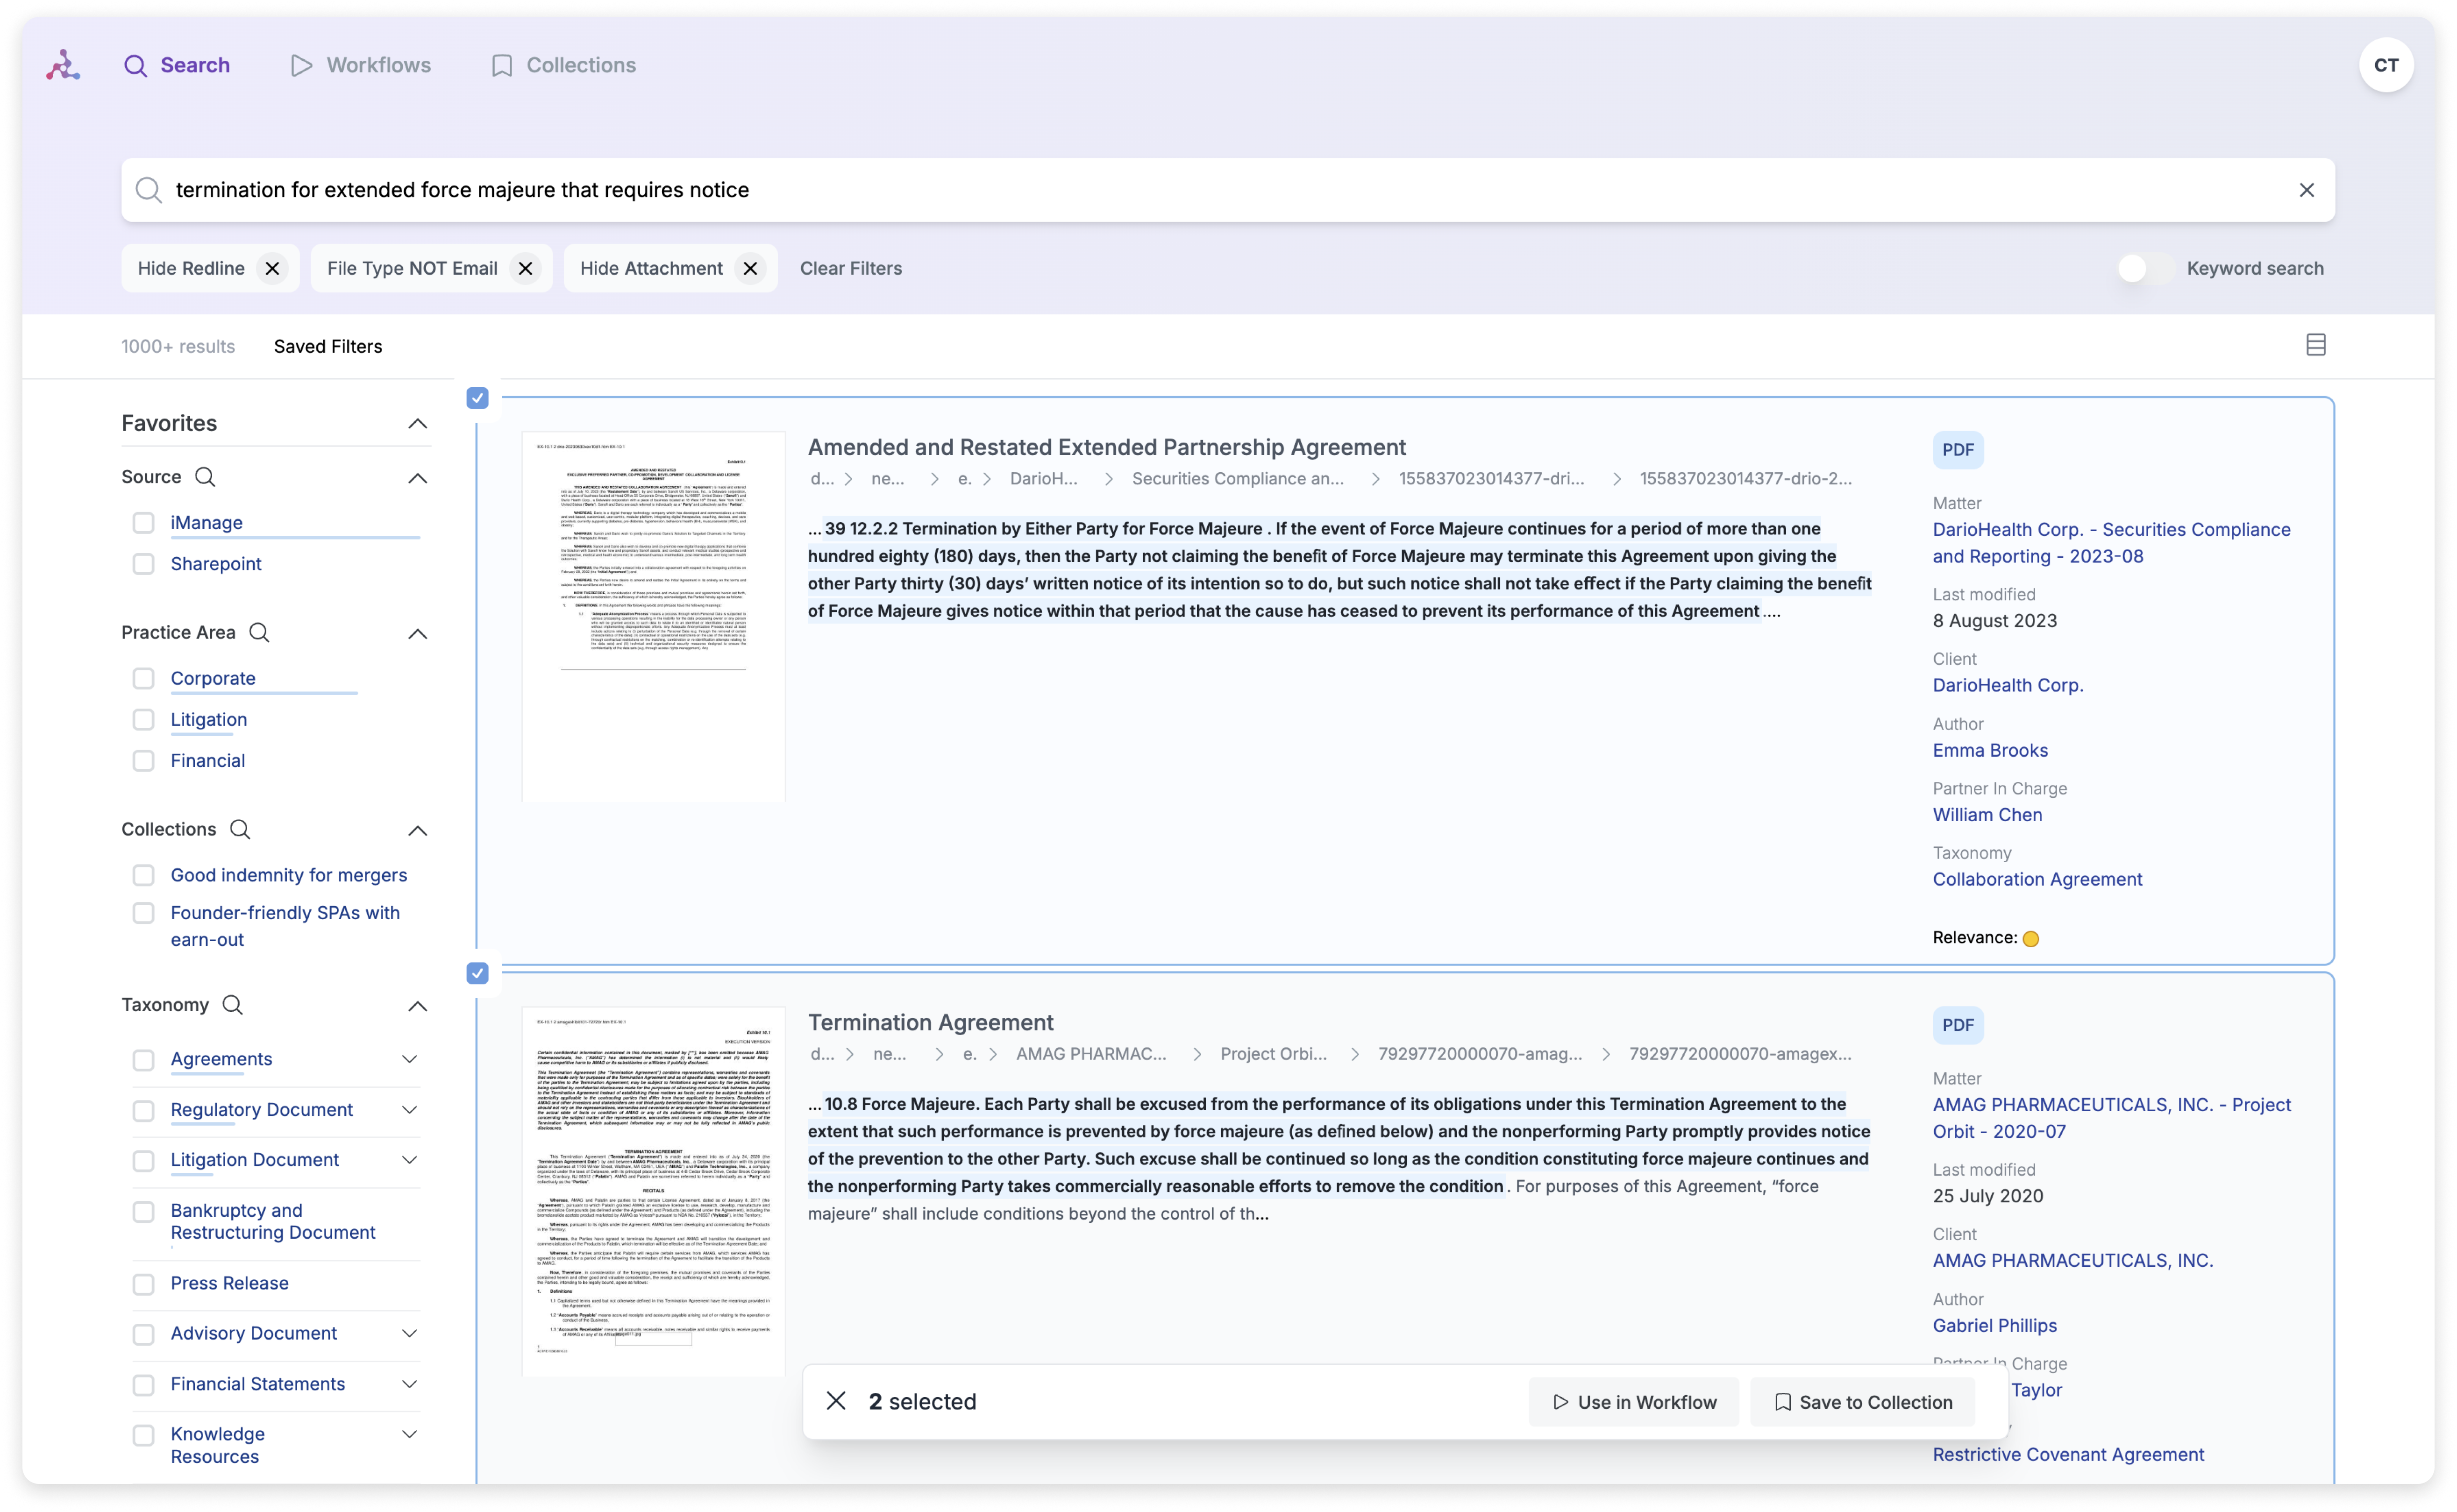The height and width of the screenshot is (1512, 2457).
Task: Collapse the Taxonomy filter section
Action: [417, 1006]
